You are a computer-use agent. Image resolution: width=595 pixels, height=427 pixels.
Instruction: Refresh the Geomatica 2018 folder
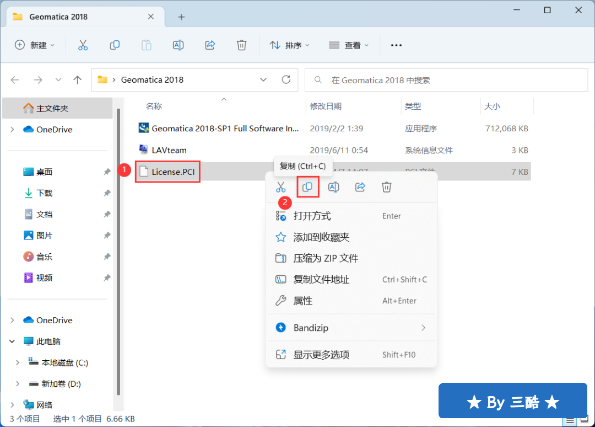click(286, 80)
